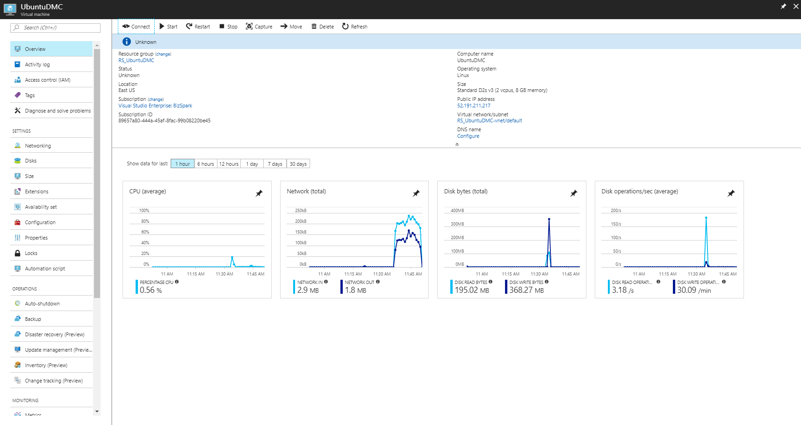The width and height of the screenshot is (801, 425).
Task: Capture the VM image
Action: tap(259, 27)
